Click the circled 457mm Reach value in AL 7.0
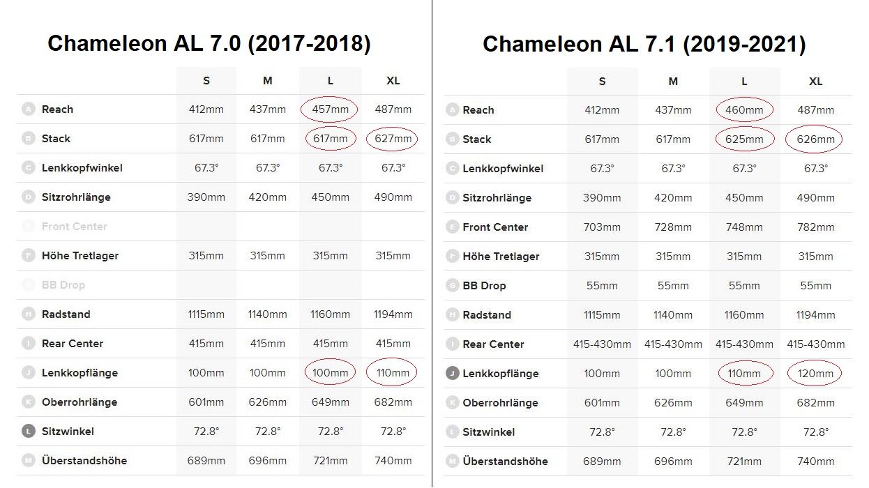 coord(330,109)
